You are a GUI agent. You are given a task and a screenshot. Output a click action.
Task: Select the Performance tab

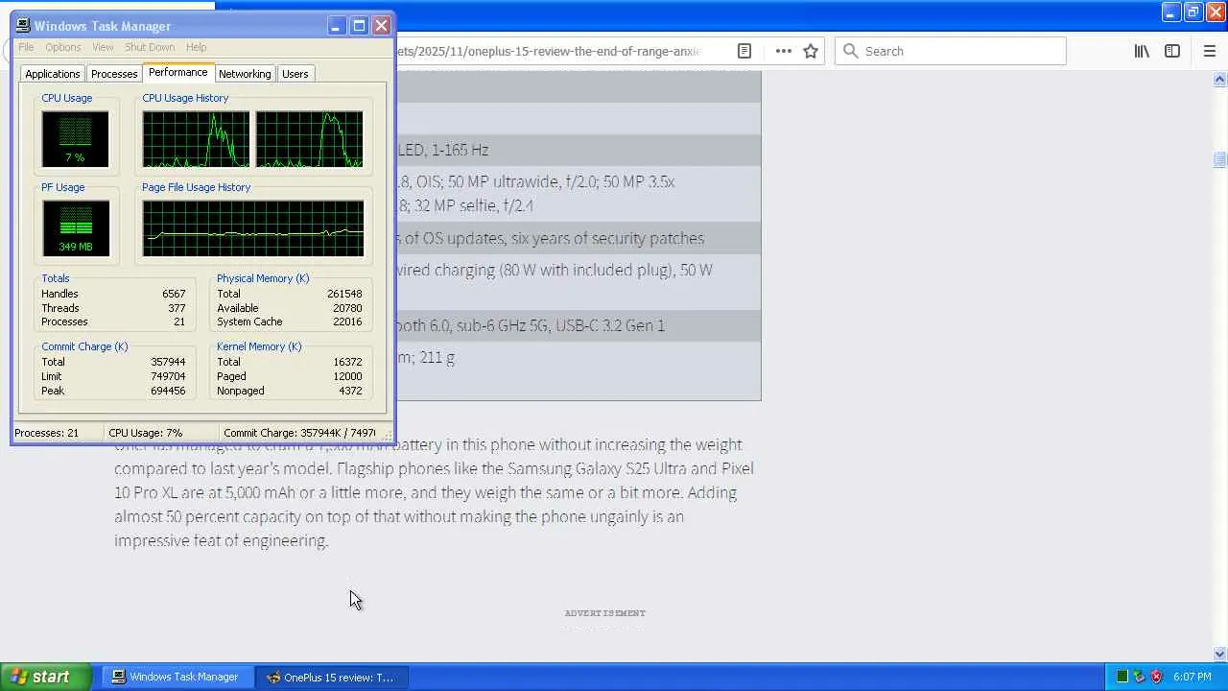tap(177, 73)
